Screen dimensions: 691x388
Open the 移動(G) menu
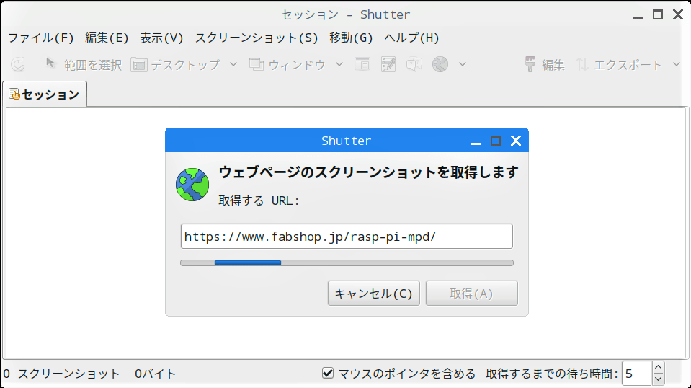[x=351, y=38]
